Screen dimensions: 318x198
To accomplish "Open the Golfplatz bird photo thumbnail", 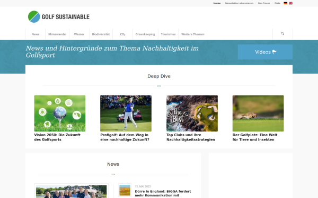I will [258, 114].
